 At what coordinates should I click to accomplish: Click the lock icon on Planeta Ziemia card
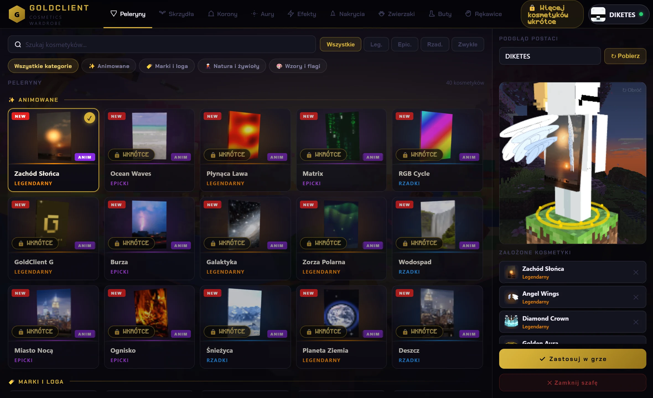click(x=309, y=332)
